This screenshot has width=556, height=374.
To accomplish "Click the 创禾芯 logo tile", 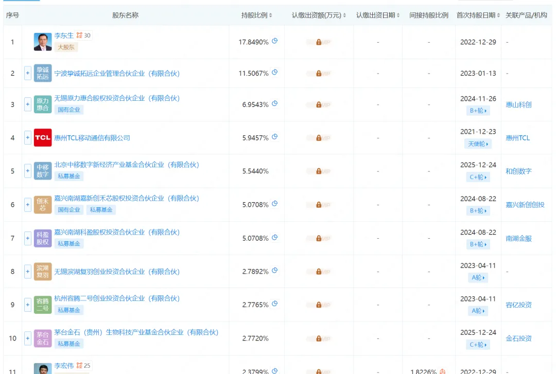I will click(x=43, y=205).
